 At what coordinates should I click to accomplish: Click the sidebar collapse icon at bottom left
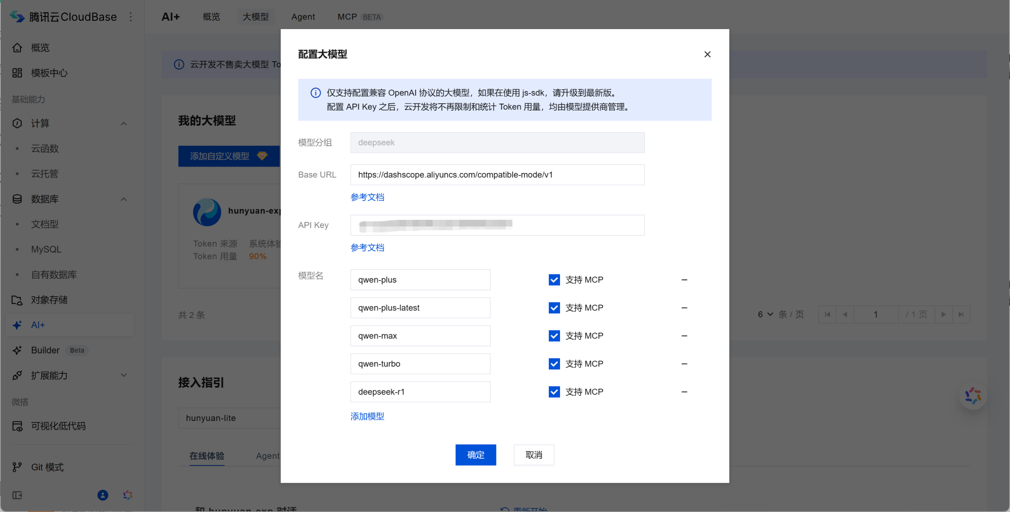pos(17,495)
